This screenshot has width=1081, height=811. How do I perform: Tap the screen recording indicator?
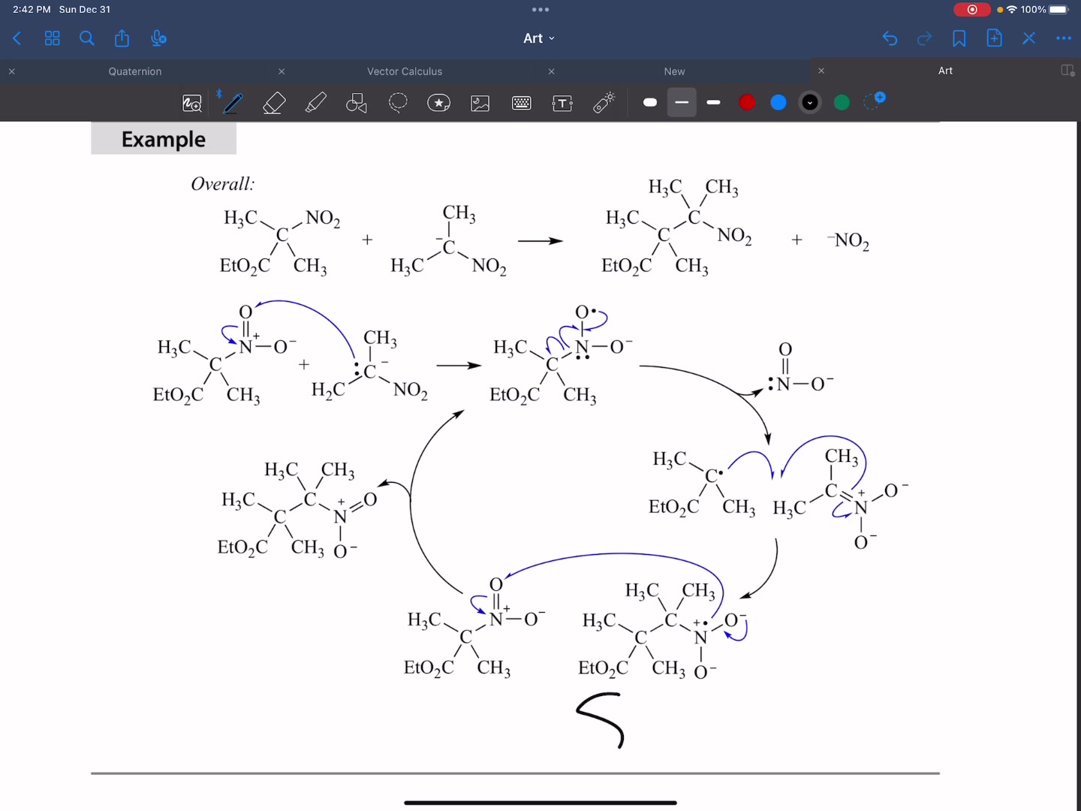(972, 10)
